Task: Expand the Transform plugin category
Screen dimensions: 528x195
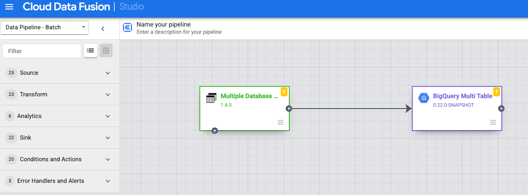Action: tap(60, 95)
